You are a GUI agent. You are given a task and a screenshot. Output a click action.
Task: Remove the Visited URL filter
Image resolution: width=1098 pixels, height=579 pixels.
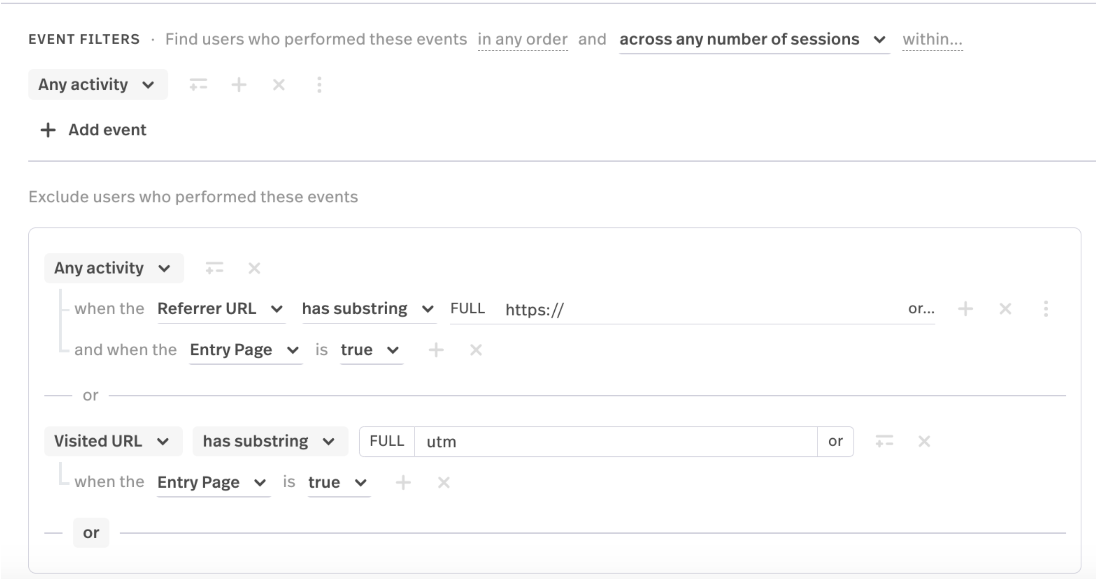pos(924,442)
